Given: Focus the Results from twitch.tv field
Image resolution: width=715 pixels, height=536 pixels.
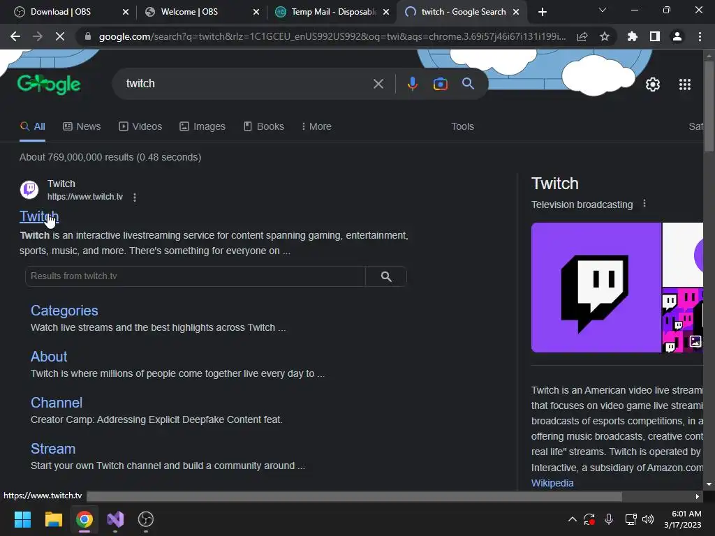Looking at the screenshot, I should coord(196,276).
